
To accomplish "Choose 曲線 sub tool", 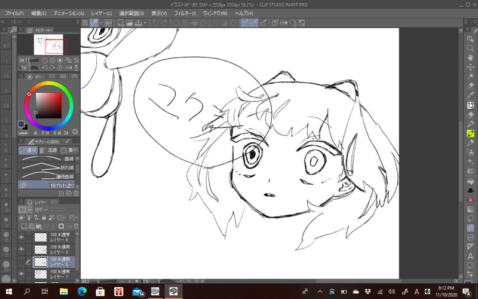I will [x=47, y=158].
